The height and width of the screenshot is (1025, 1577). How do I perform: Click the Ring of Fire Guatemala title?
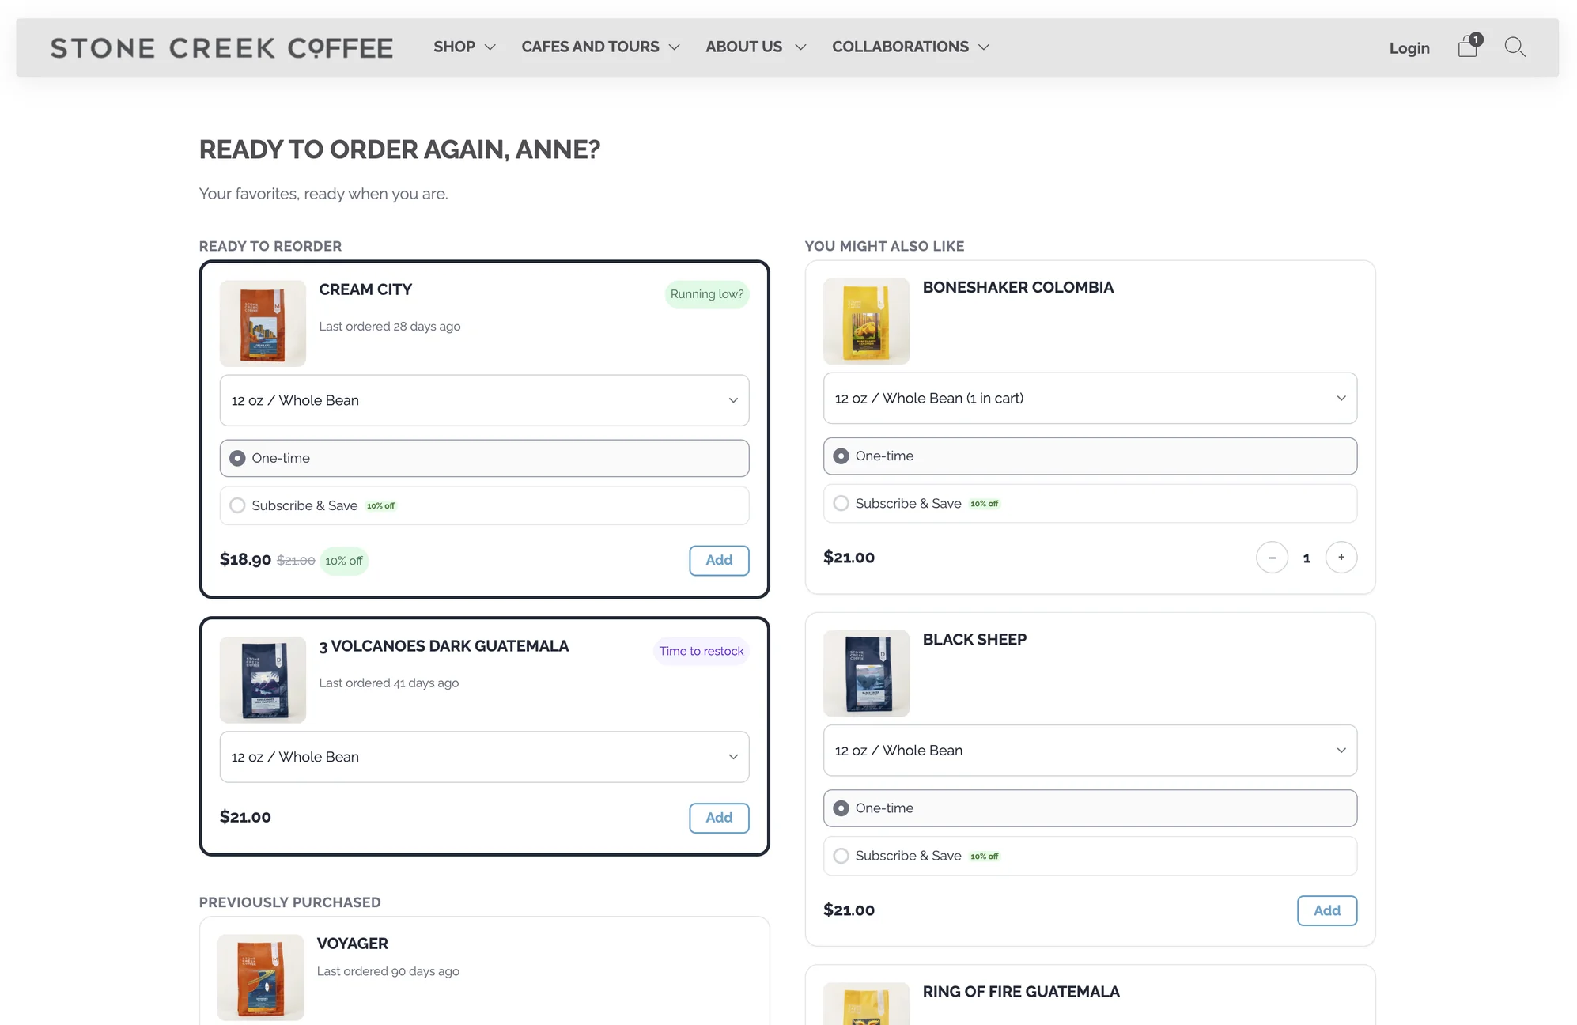[1021, 992]
